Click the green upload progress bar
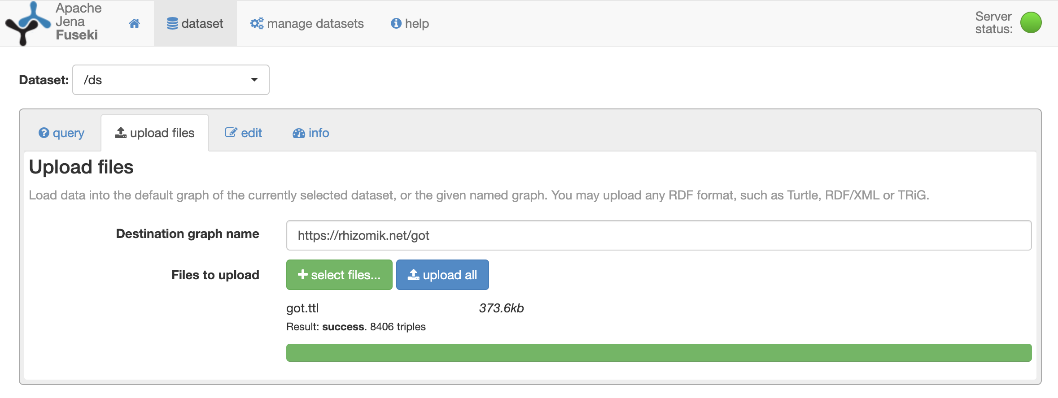 (659, 353)
